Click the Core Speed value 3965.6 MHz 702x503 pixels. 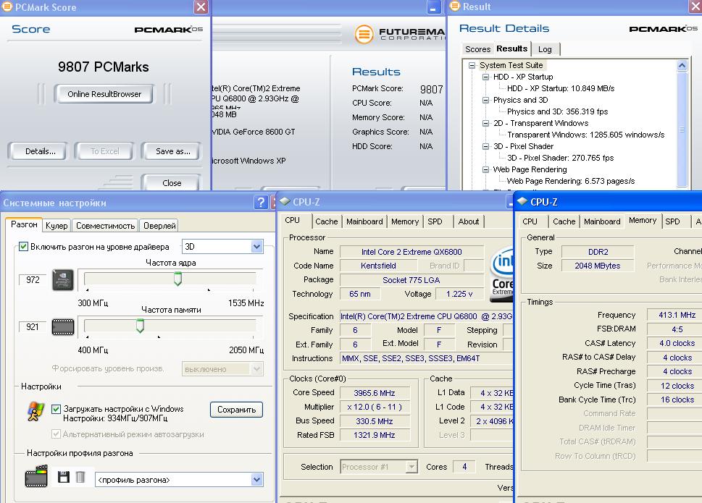[375, 393]
